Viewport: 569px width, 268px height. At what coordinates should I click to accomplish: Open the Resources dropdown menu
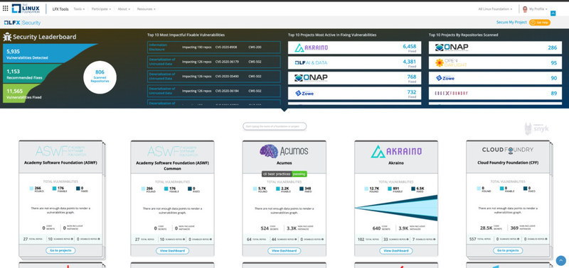point(146,9)
